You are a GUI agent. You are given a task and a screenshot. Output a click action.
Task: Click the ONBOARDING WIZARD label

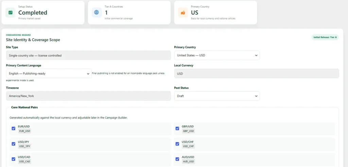[18, 35]
